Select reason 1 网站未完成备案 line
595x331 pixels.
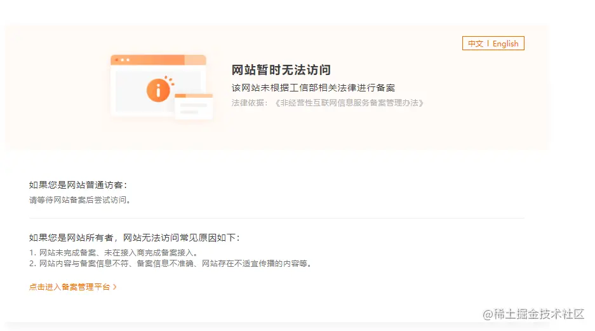[x=114, y=252]
